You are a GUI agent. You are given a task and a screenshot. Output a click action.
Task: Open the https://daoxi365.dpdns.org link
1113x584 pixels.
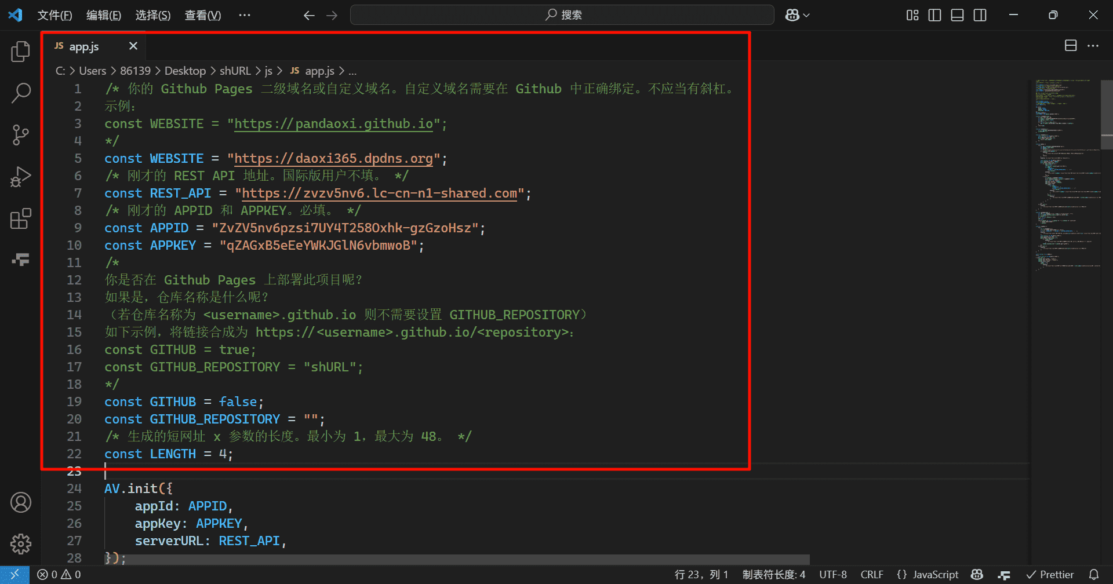[333, 159]
